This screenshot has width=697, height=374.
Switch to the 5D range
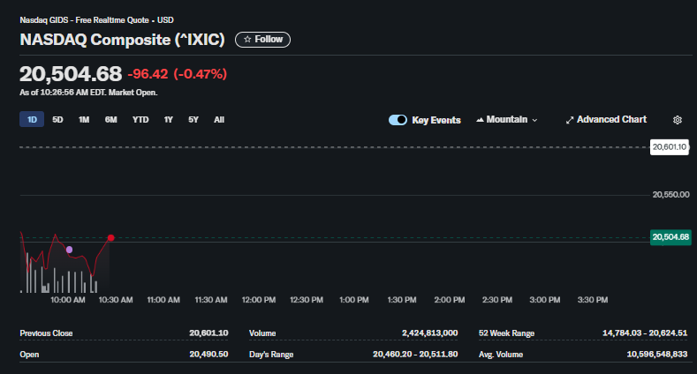[57, 120]
